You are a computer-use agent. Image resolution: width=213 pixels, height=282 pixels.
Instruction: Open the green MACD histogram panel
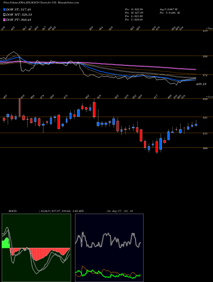(36, 248)
